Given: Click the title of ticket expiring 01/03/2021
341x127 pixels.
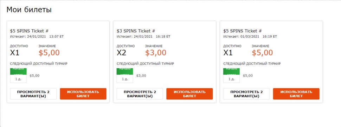Looking at the screenshot, I should click(x=243, y=31).
